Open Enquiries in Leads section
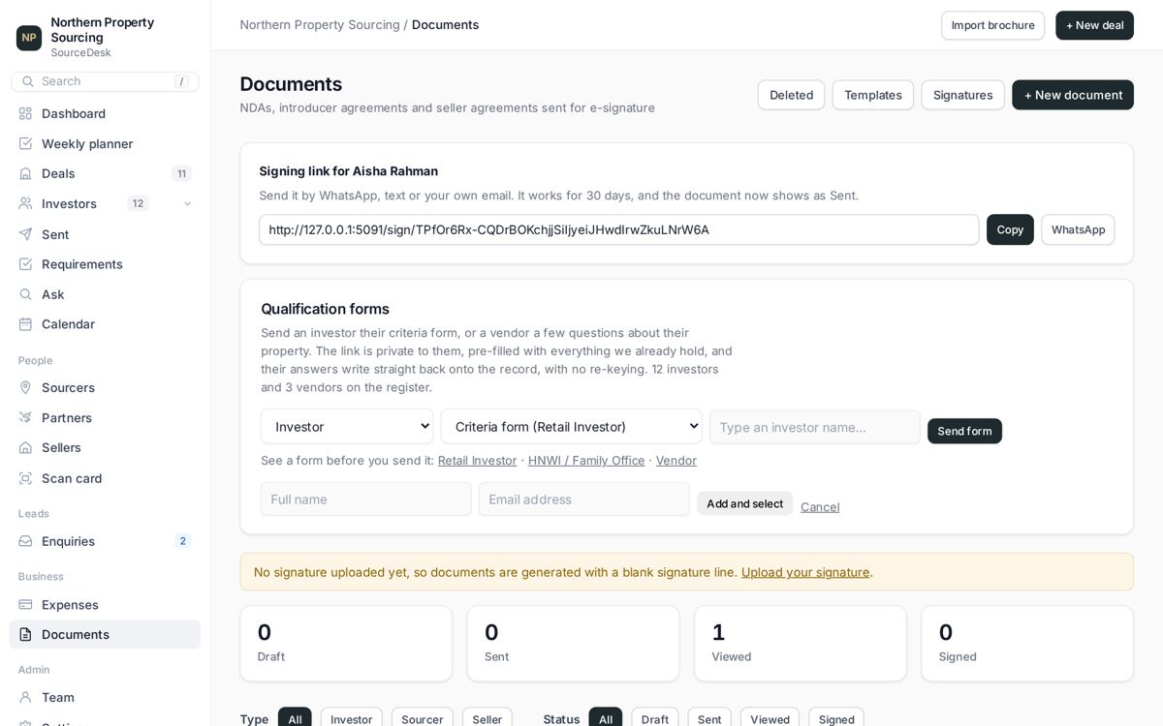This screenshot has width=1163, height=726. 105,541
